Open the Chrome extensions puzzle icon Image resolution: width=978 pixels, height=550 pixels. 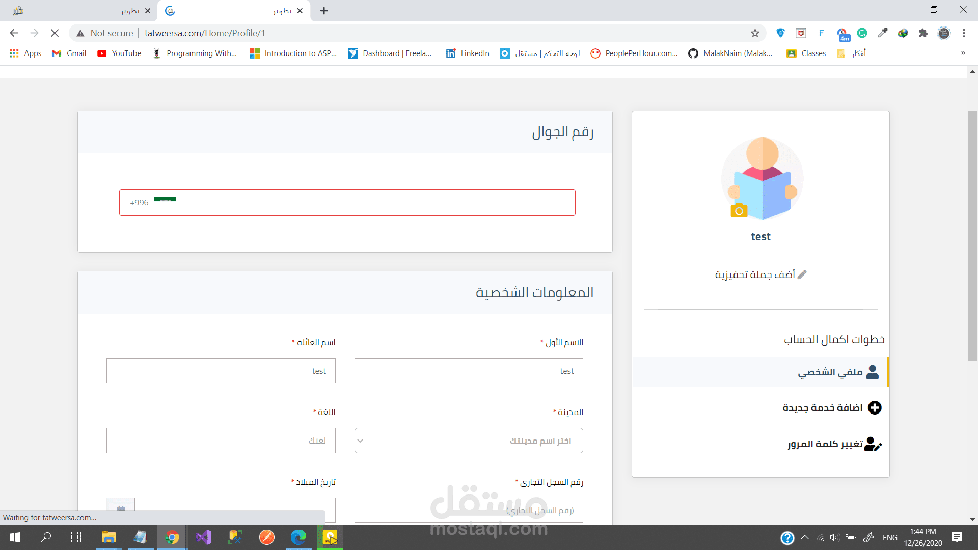pyautogui.click(x=923, y=33)
